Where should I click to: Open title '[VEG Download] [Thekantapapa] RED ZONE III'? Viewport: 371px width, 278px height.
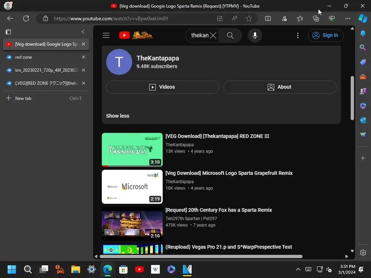pos(217,136)
